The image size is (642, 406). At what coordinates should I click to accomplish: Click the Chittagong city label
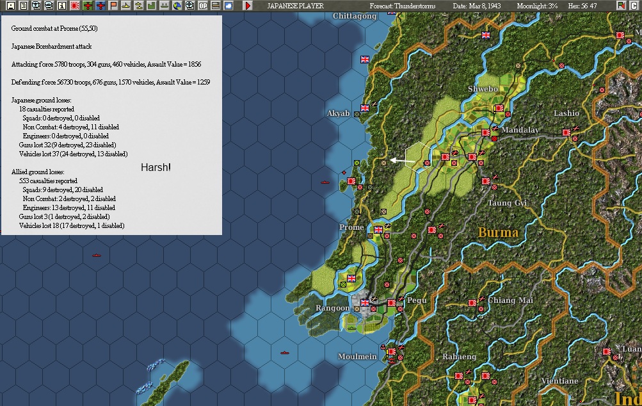[x=355, y=16]
